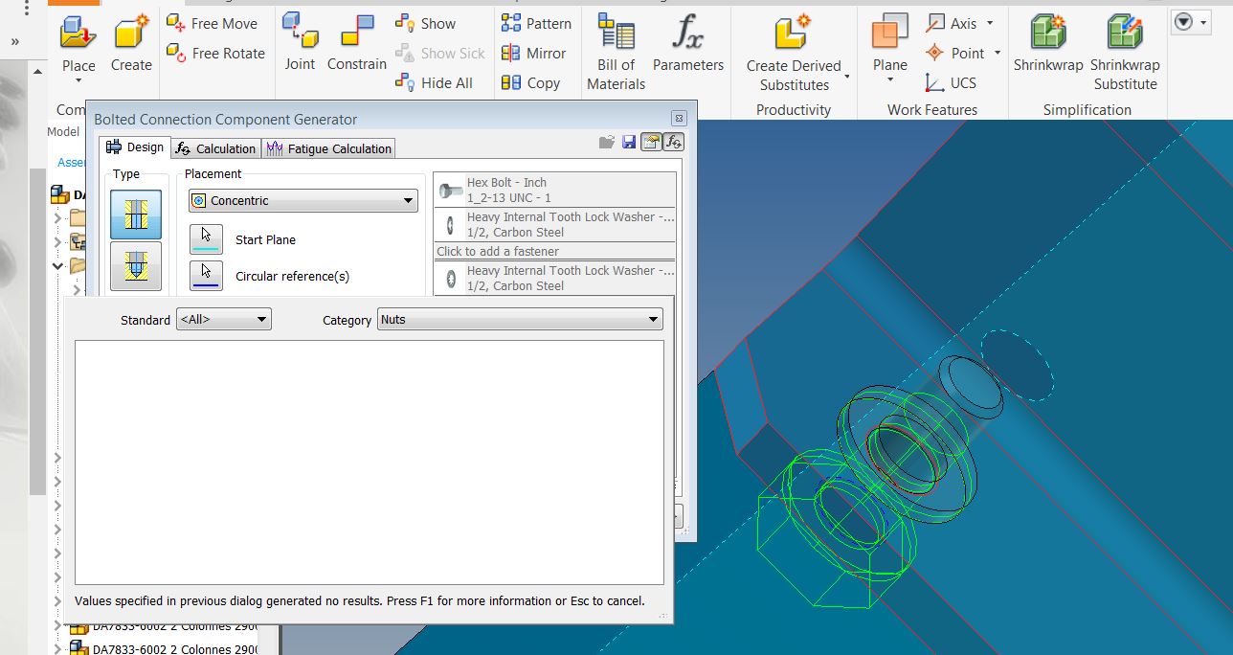Screen dimensions: 1233x655
Task: Click to add a fastener
Action: pyautogui.click(x=553, y=251)
